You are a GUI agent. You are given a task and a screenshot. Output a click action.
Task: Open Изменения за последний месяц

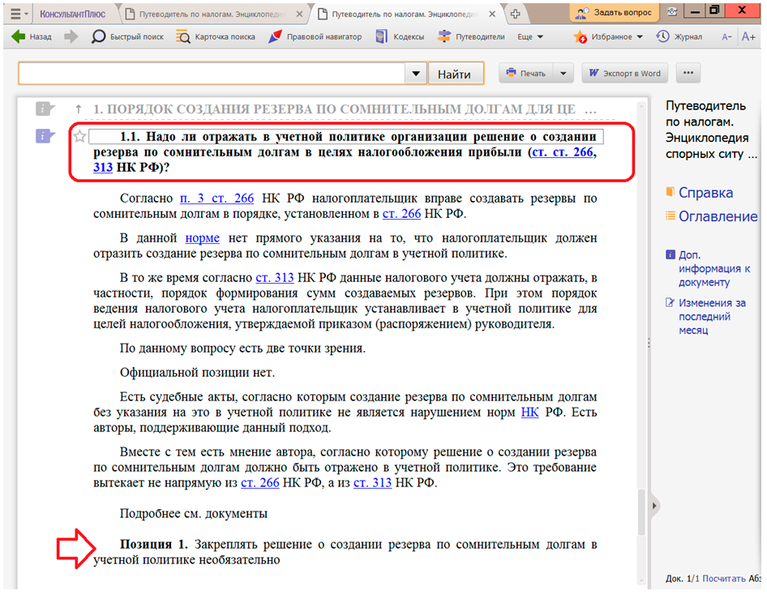pos(711,316)
